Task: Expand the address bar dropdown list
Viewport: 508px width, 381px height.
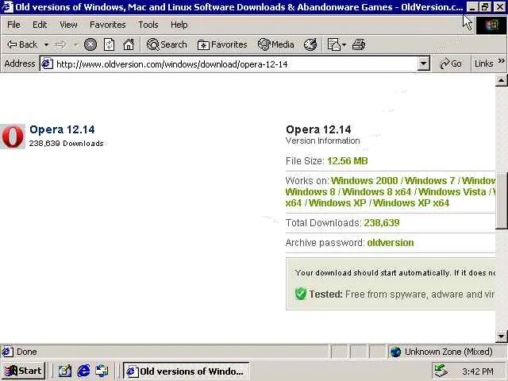Action: [423, 63]
